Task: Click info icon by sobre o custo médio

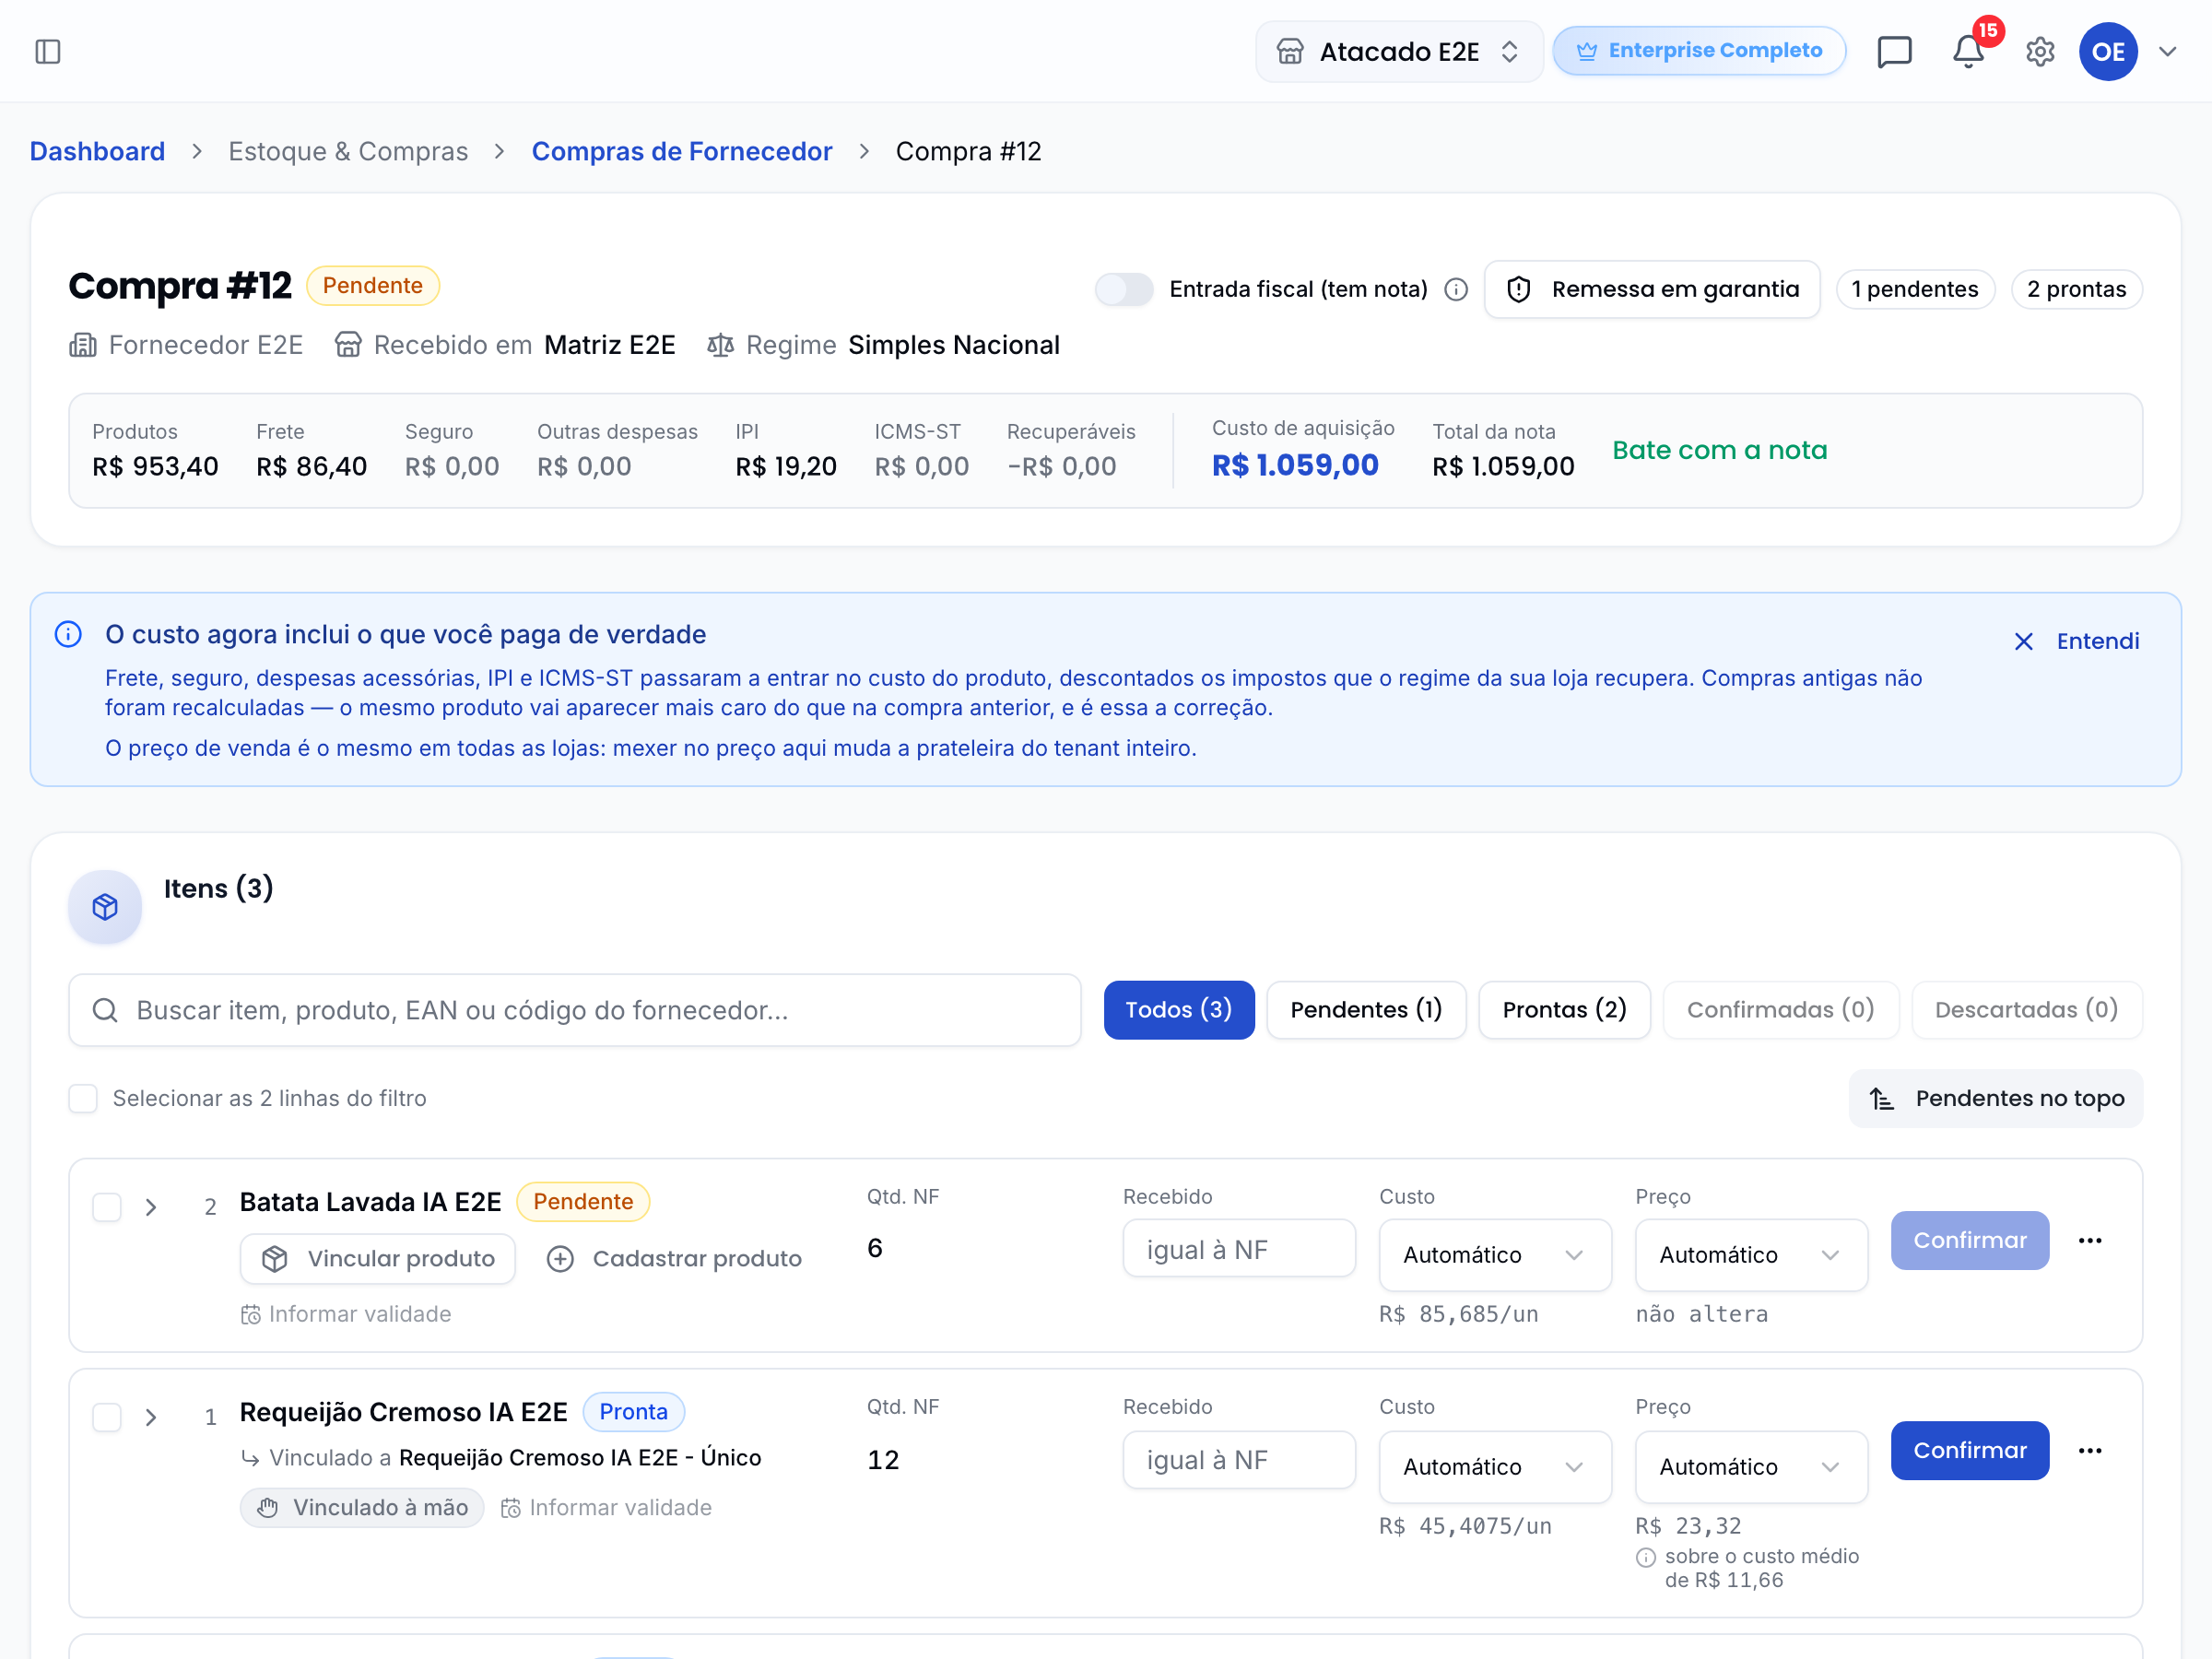Action: point(1646,1557)
